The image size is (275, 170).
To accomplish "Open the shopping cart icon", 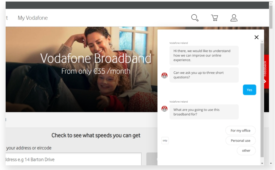I will click(x=214, y=18).
